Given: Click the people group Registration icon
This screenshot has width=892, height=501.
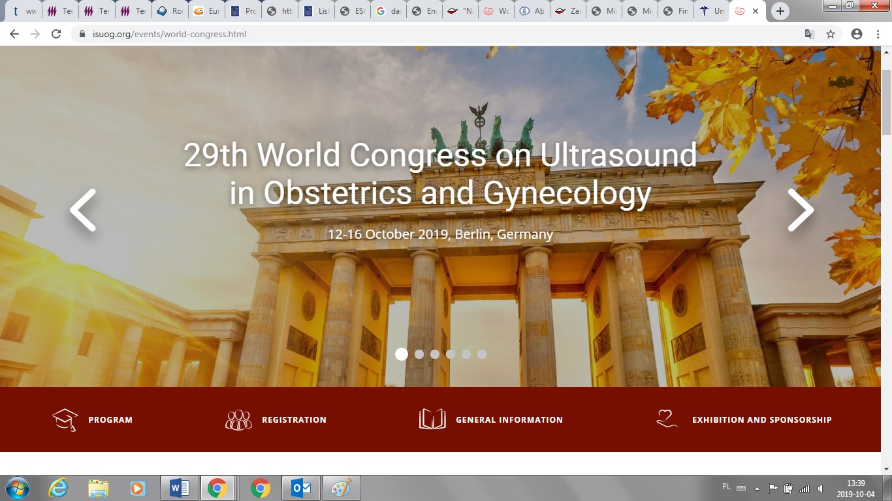Looking at the screenshot, I should coord(238,419).
